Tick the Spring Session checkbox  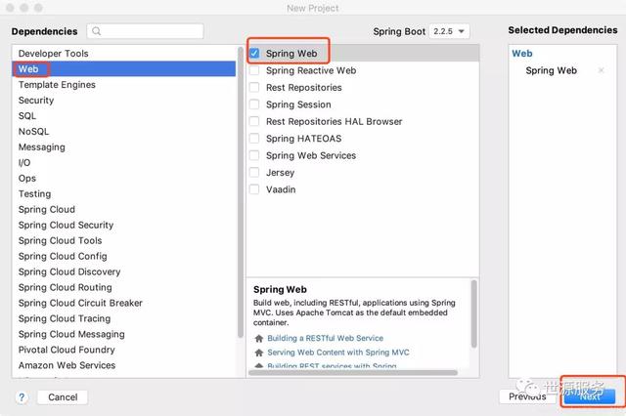(254, 104)
